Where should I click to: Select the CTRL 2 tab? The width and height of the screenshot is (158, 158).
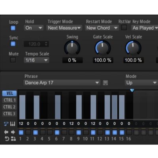pyautogui.click(x=9, y=107)
